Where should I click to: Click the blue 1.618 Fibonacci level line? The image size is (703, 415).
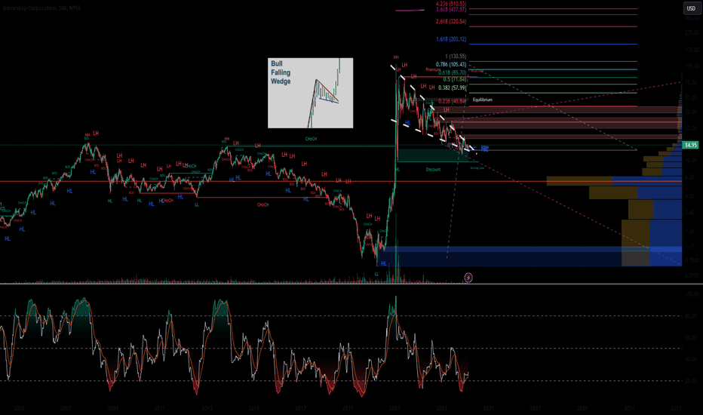click(553, 44)
